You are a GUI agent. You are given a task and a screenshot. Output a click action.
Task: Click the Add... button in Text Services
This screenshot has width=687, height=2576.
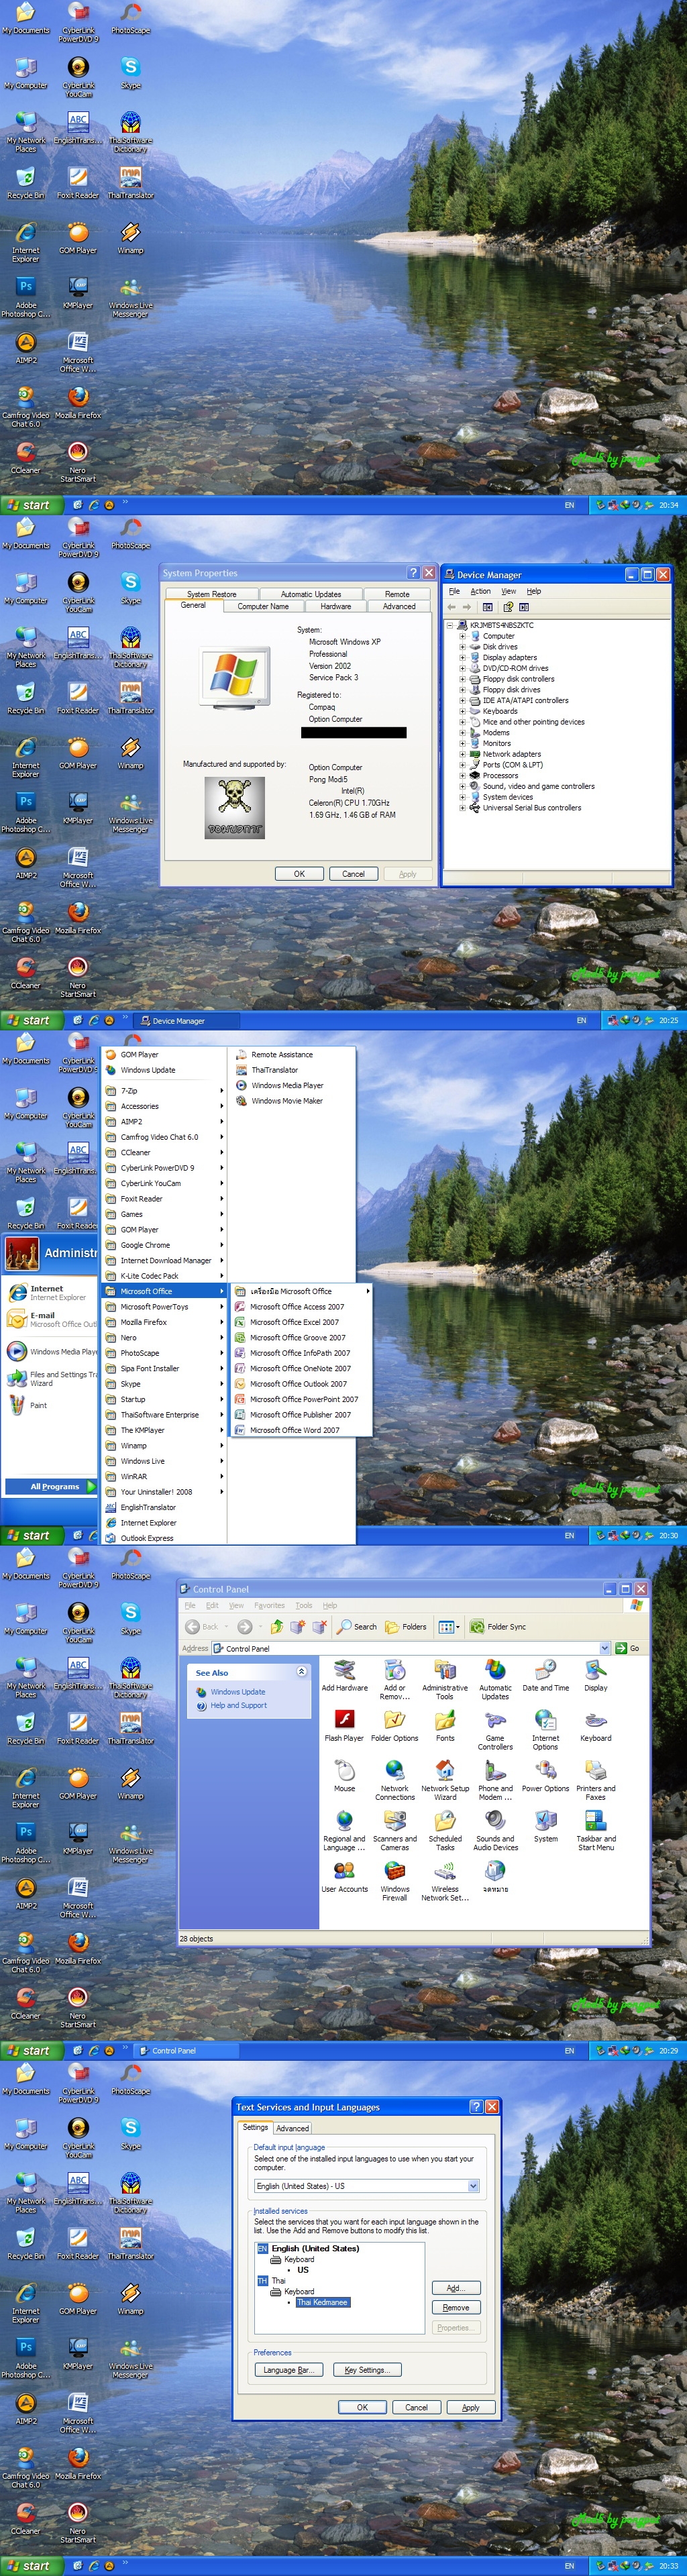point(456,2288)
